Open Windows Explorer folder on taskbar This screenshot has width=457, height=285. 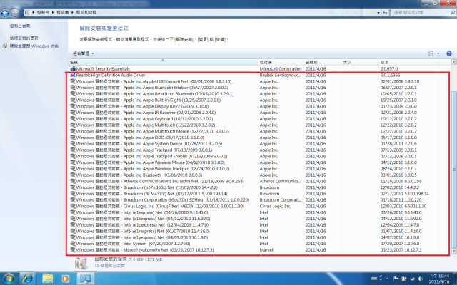48,279
